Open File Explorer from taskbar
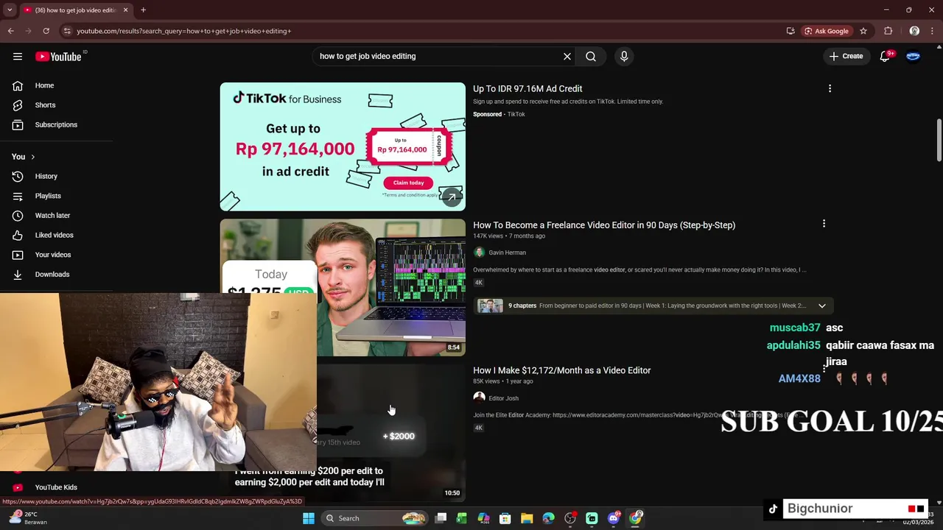 point(527,518)
